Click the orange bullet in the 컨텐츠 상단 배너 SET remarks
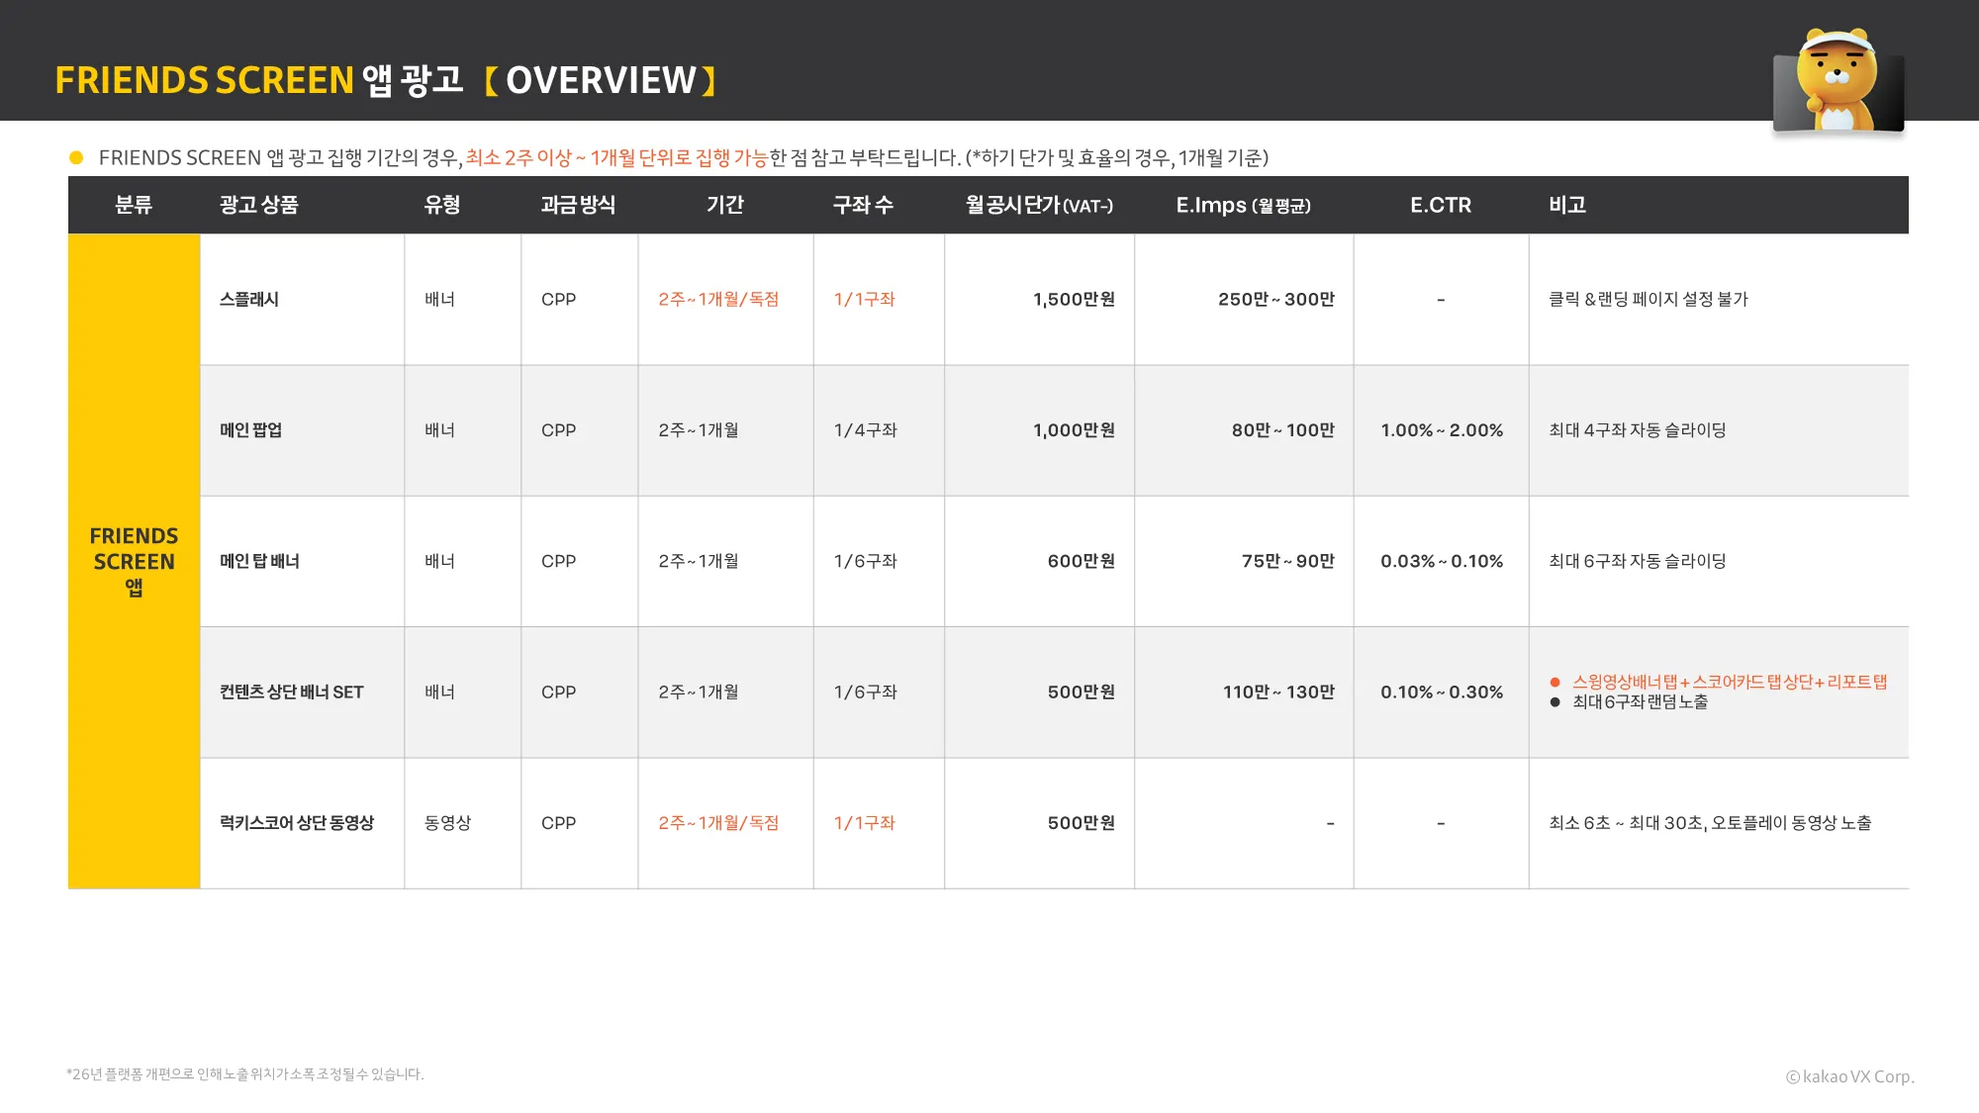The width and height of the screenshot is (1979, 1113). (x=1555, y=683)
